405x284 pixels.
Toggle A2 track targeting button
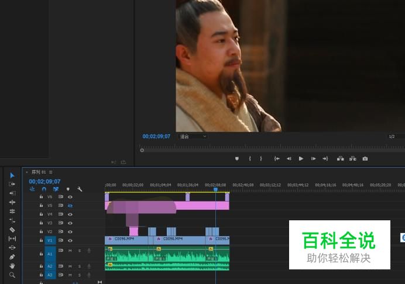click(x=50, y=266)
